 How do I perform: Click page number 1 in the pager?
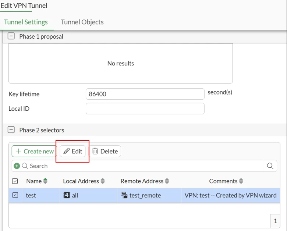pos(275,221)
